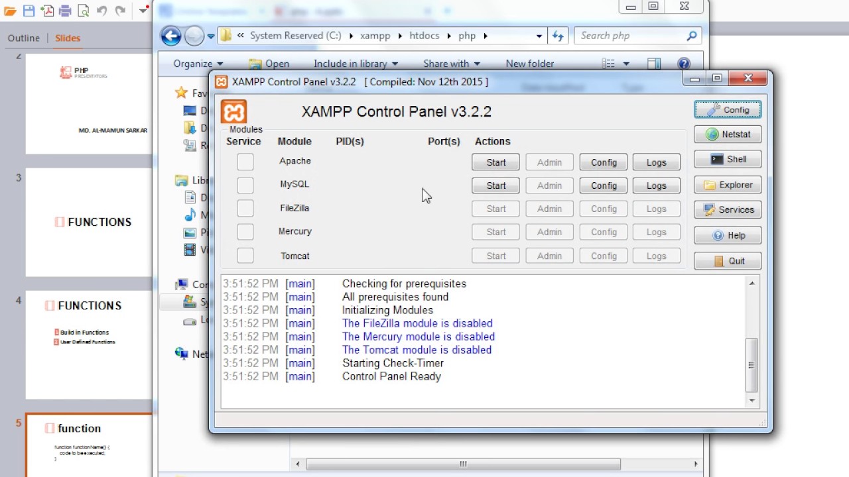Select slide 4 thumbnail with Build in Functions
Image resolution: width=849 pixels, height=477 pixels.
89,344
